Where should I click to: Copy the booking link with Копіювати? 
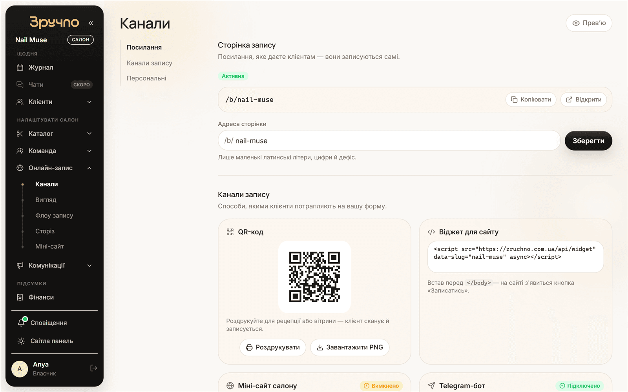pyautogui.click(x=531, y=100)
